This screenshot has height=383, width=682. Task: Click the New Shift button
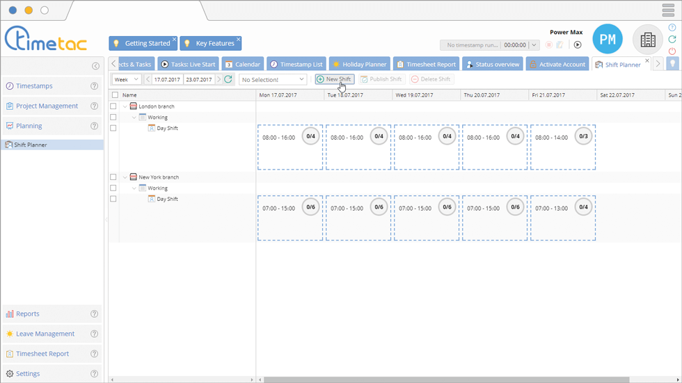point(334,79)
